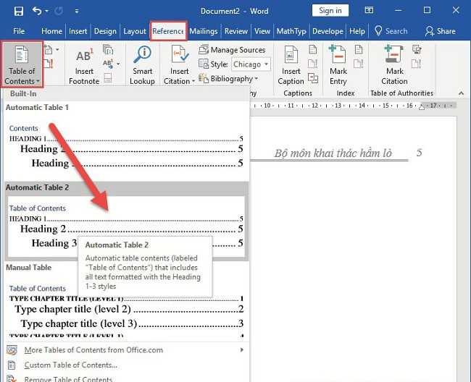Open the Design tab
Screen dimensions: 471x382
pos(105,31)
